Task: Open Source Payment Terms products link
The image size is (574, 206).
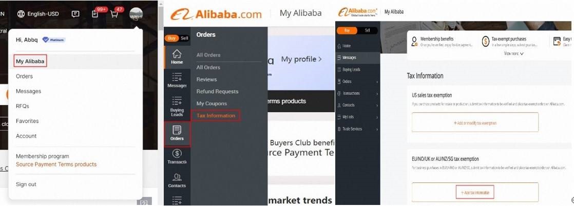Action: [x=56, y=164]
